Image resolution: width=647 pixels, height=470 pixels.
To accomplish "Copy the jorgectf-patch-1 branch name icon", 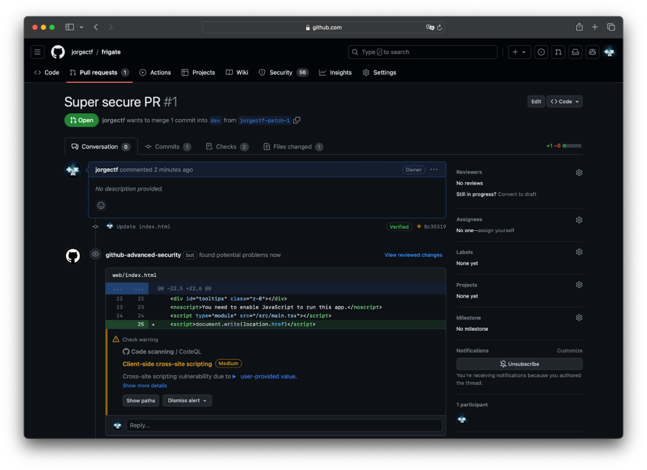I will click(x=296, y=120).
